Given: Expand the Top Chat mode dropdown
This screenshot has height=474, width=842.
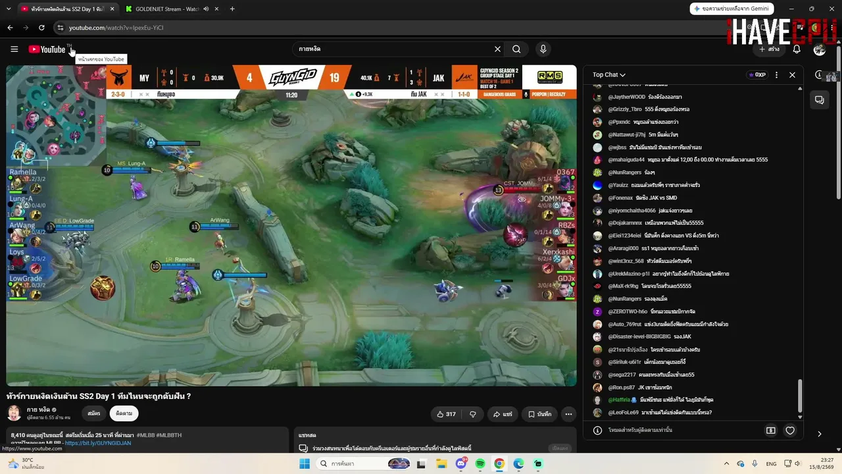Looking at the screenshot, I should pyautogui.click(x=609, y=75).
